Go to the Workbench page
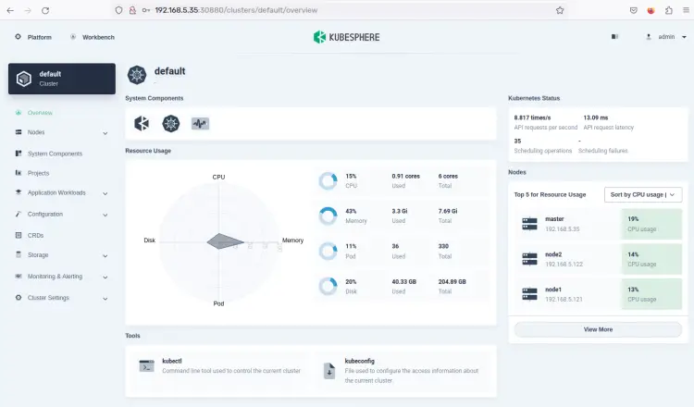This screenshot has height=407, width=694. click(x=93, y=37)
